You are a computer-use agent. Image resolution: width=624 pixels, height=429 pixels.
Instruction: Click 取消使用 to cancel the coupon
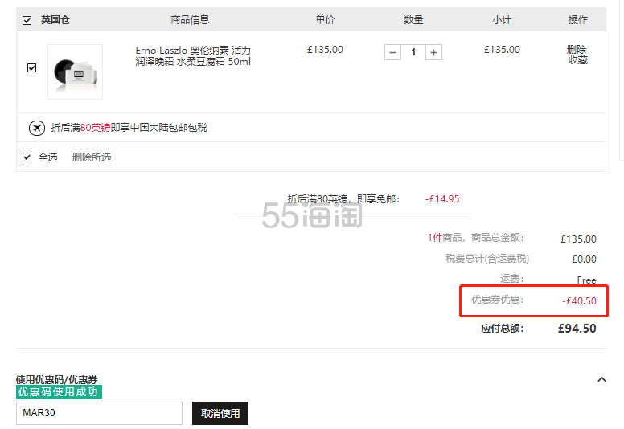pos(220,413)
